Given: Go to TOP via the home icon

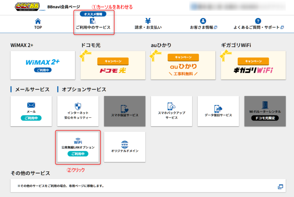Looking at the screenshot, I should [38, 21].
